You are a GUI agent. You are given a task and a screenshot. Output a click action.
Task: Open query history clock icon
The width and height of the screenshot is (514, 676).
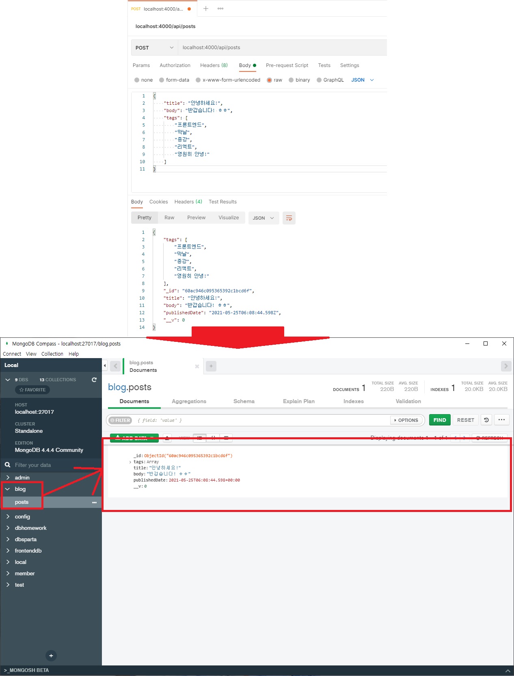pos(486,420)
